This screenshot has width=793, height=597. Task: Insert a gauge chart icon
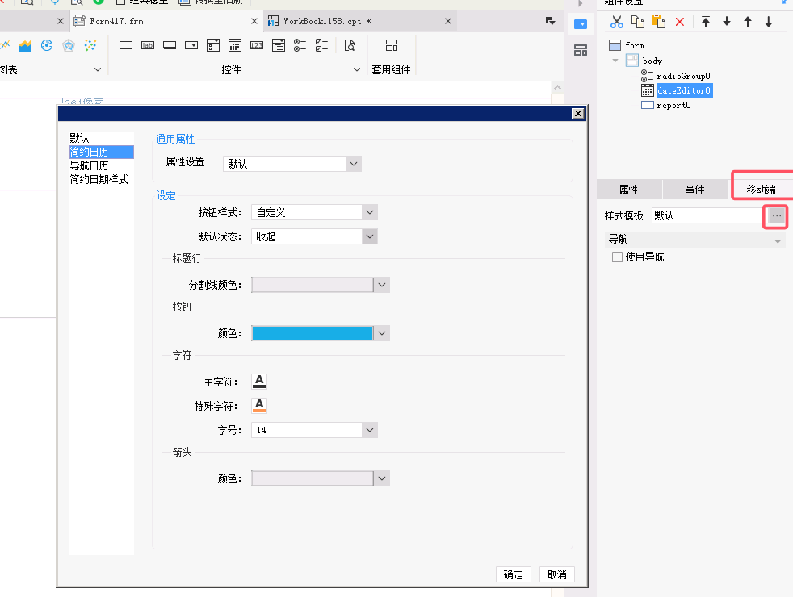click(x=47, y=45)
